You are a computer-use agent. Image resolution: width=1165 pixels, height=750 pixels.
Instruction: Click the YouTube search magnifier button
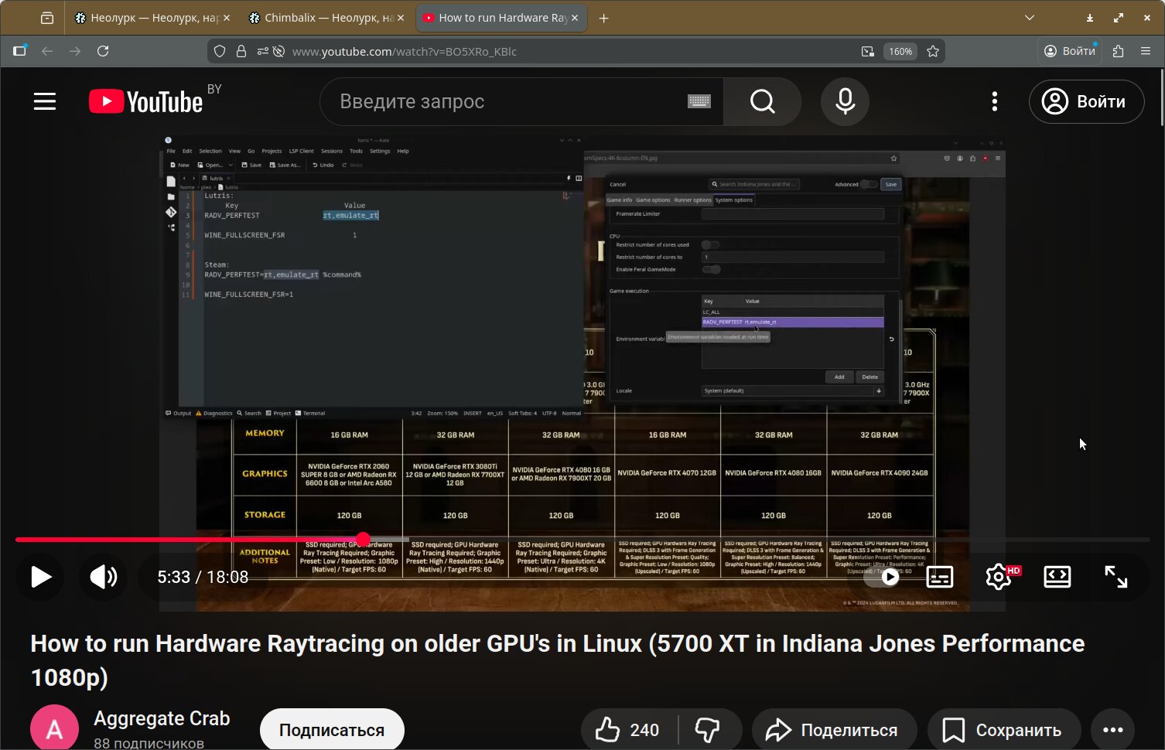click(762, 101)
